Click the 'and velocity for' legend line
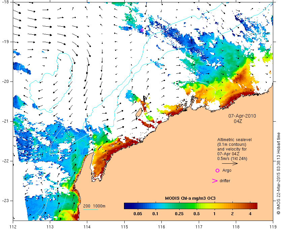This screenshot has height=229, width=283. click(232, 149)
